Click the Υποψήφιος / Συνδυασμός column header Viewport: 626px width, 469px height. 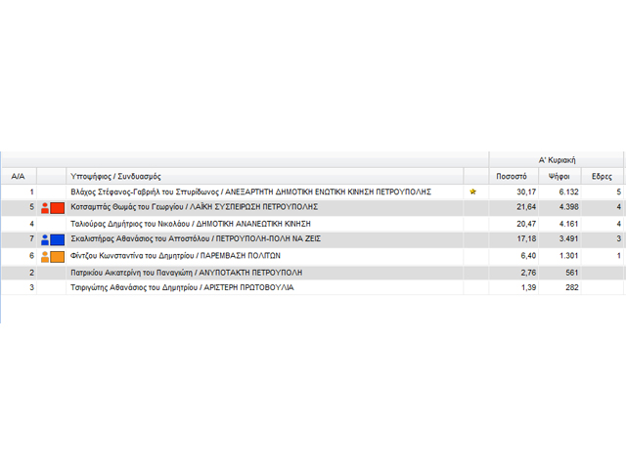(115, 176)
